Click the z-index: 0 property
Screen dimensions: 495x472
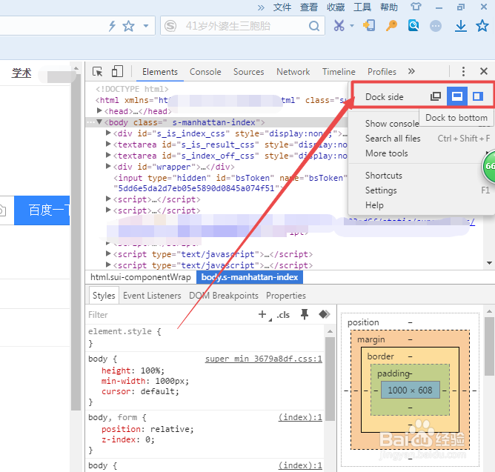[128, 440]
